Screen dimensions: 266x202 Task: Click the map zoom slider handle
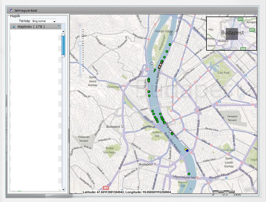pos(80,43)
